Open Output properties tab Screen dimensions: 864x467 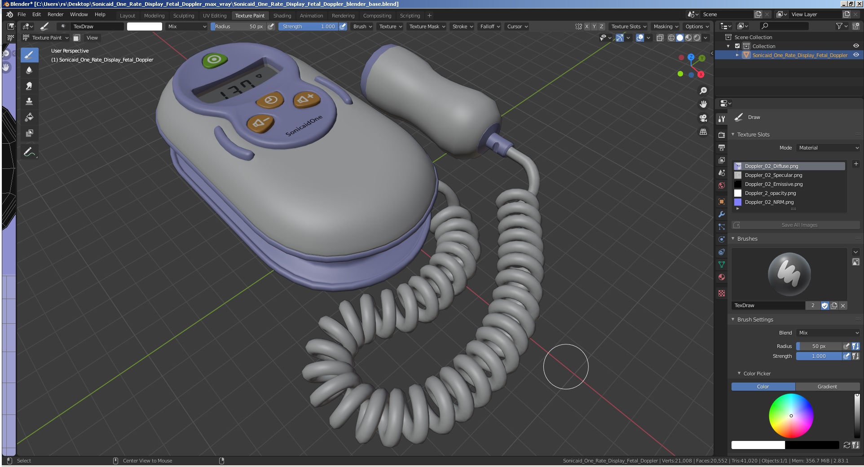click(x=722, y=147)
